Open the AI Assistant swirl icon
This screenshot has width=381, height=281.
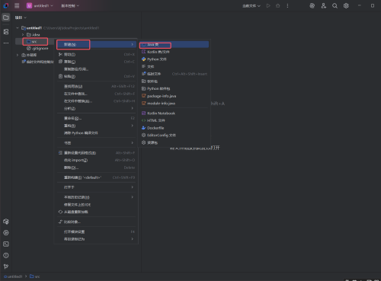click(x=312, y=5)
